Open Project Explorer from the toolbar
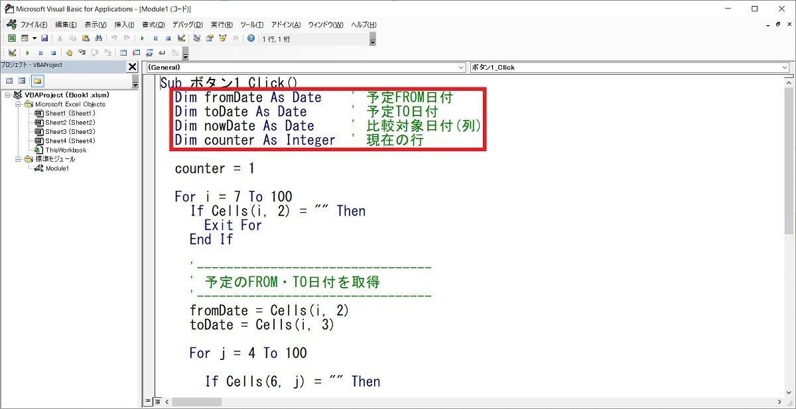796x409 pixels. tap(197, 38)
